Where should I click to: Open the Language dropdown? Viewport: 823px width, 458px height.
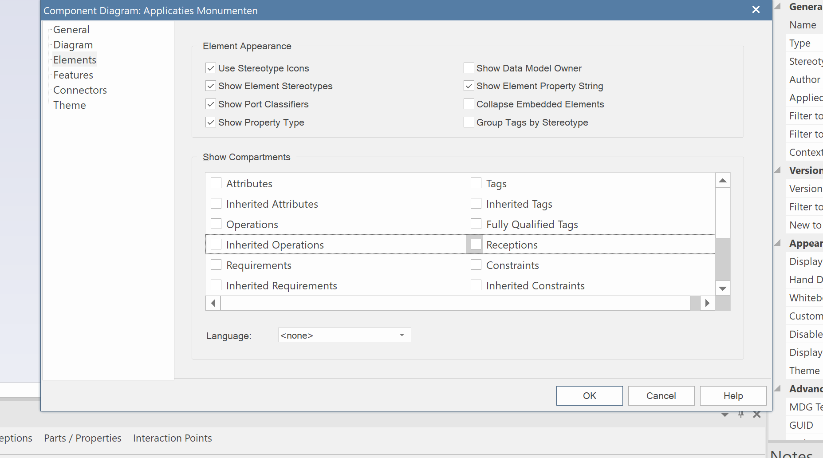[402, 335]
